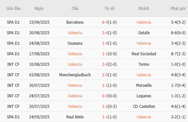The height and width of the screenshot is (122, 188).
Task: Click the 15/09/2025 date cell
Action: point(39,22)
